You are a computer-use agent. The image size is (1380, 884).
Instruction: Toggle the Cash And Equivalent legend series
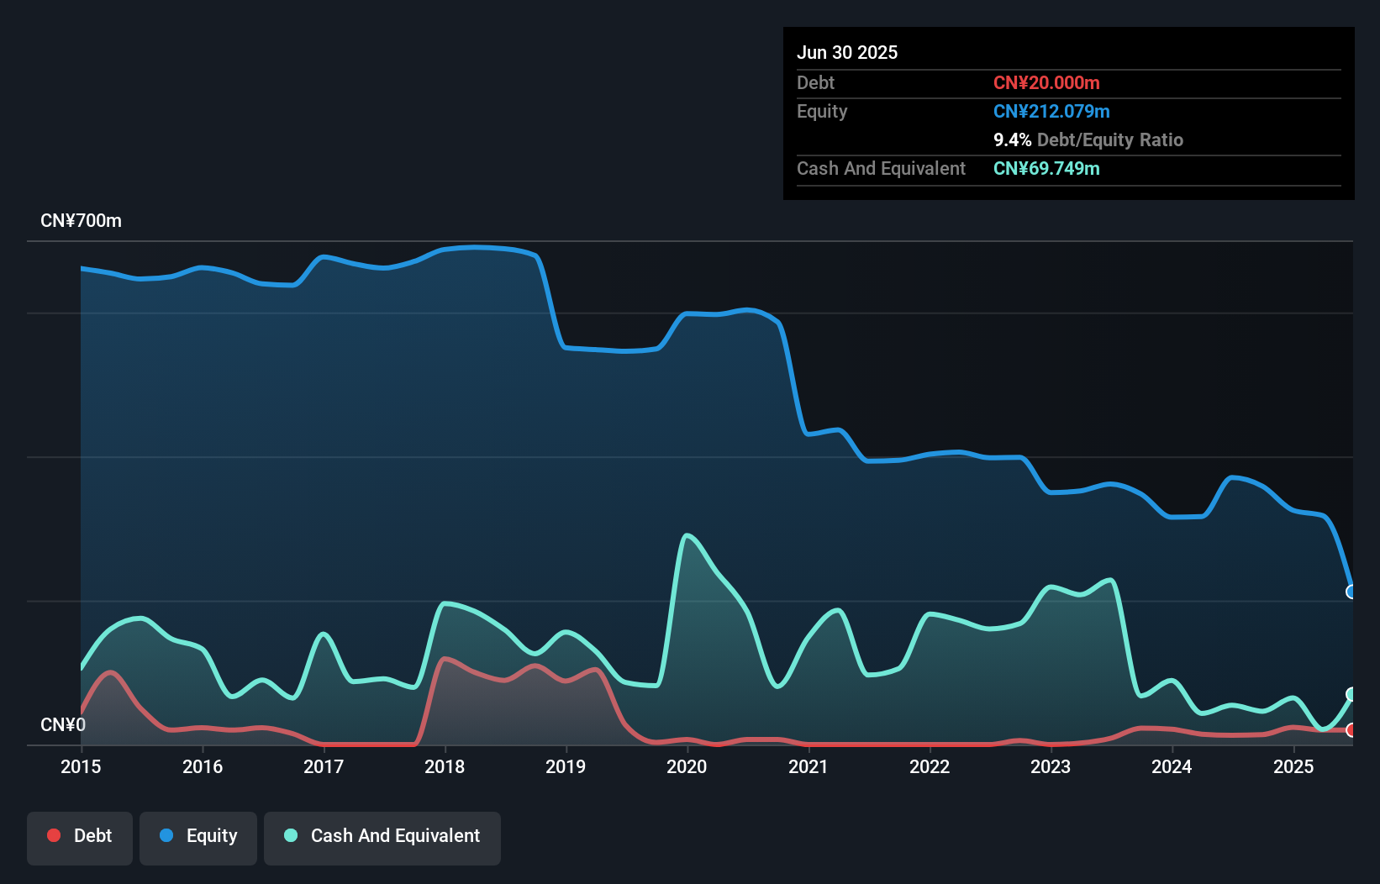tap(382, 837)
